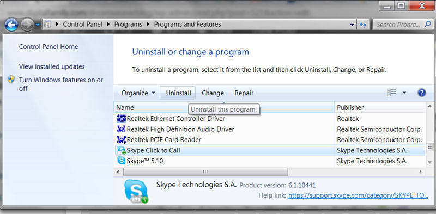Select Programs in breadcrumb path

(x=128, y=25)
